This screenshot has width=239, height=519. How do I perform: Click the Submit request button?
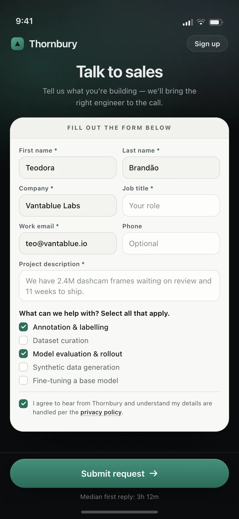point(120,473)
